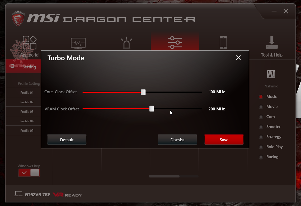Close the Dragon Center window

(286, 11)
